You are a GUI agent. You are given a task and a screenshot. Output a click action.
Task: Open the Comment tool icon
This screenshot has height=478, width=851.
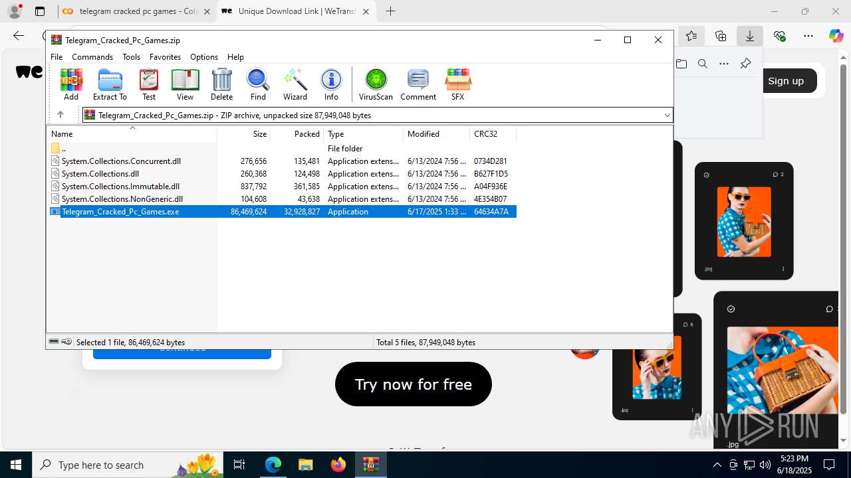tap(418, 84)
